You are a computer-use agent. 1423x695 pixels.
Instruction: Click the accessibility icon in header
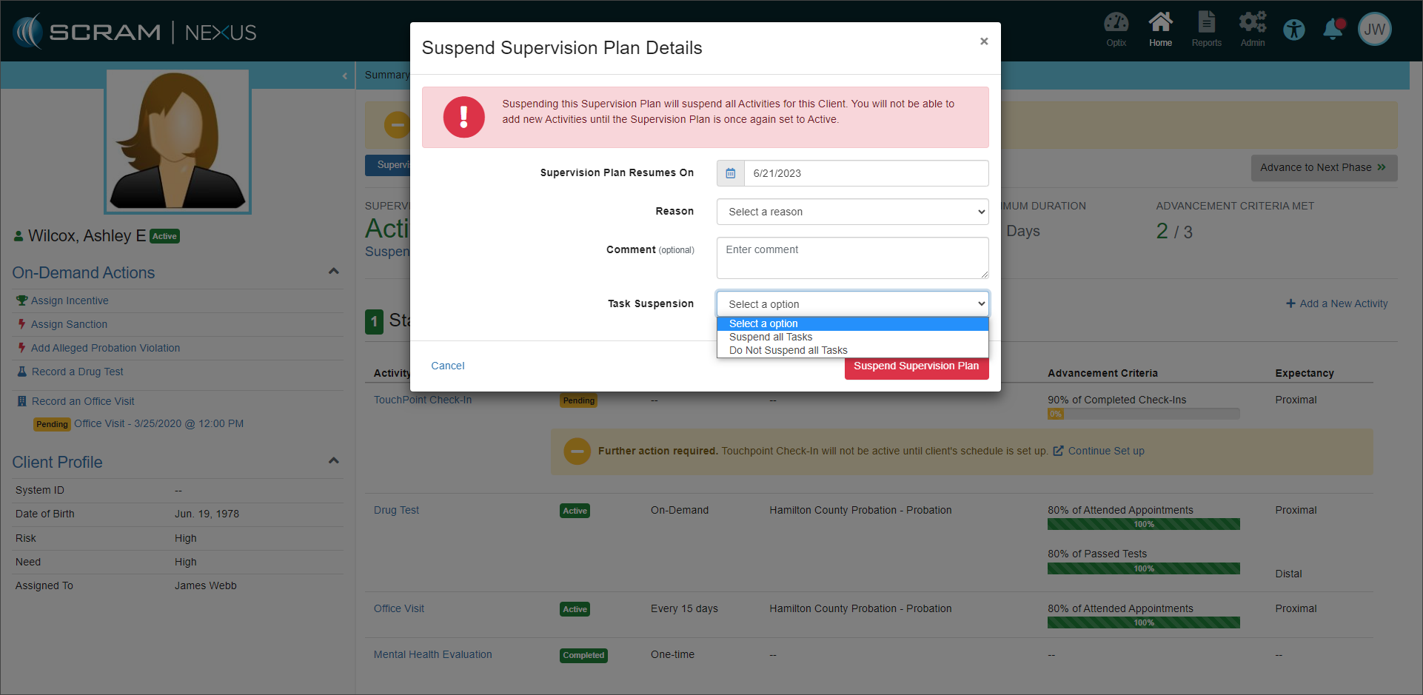(x=1294, y=30)
